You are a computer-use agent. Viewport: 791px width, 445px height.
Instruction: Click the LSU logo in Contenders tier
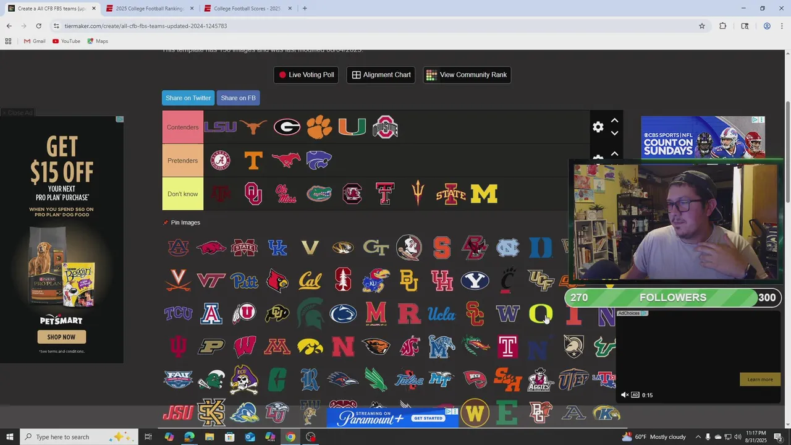[x=221, y=127]
